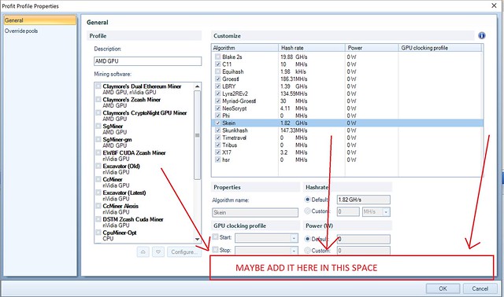This screenshot has height=297, width=504.
Task: Click the custom power value field
Action: click(x=364, y=251)
